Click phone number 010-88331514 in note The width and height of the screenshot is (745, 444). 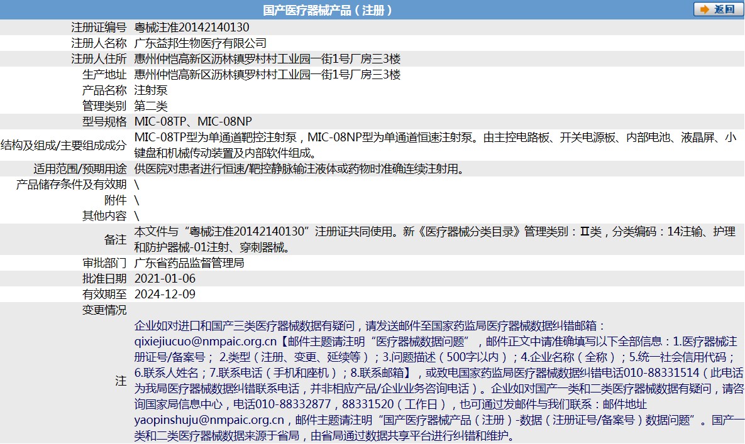pyautogui.click(x=661, y=373)
